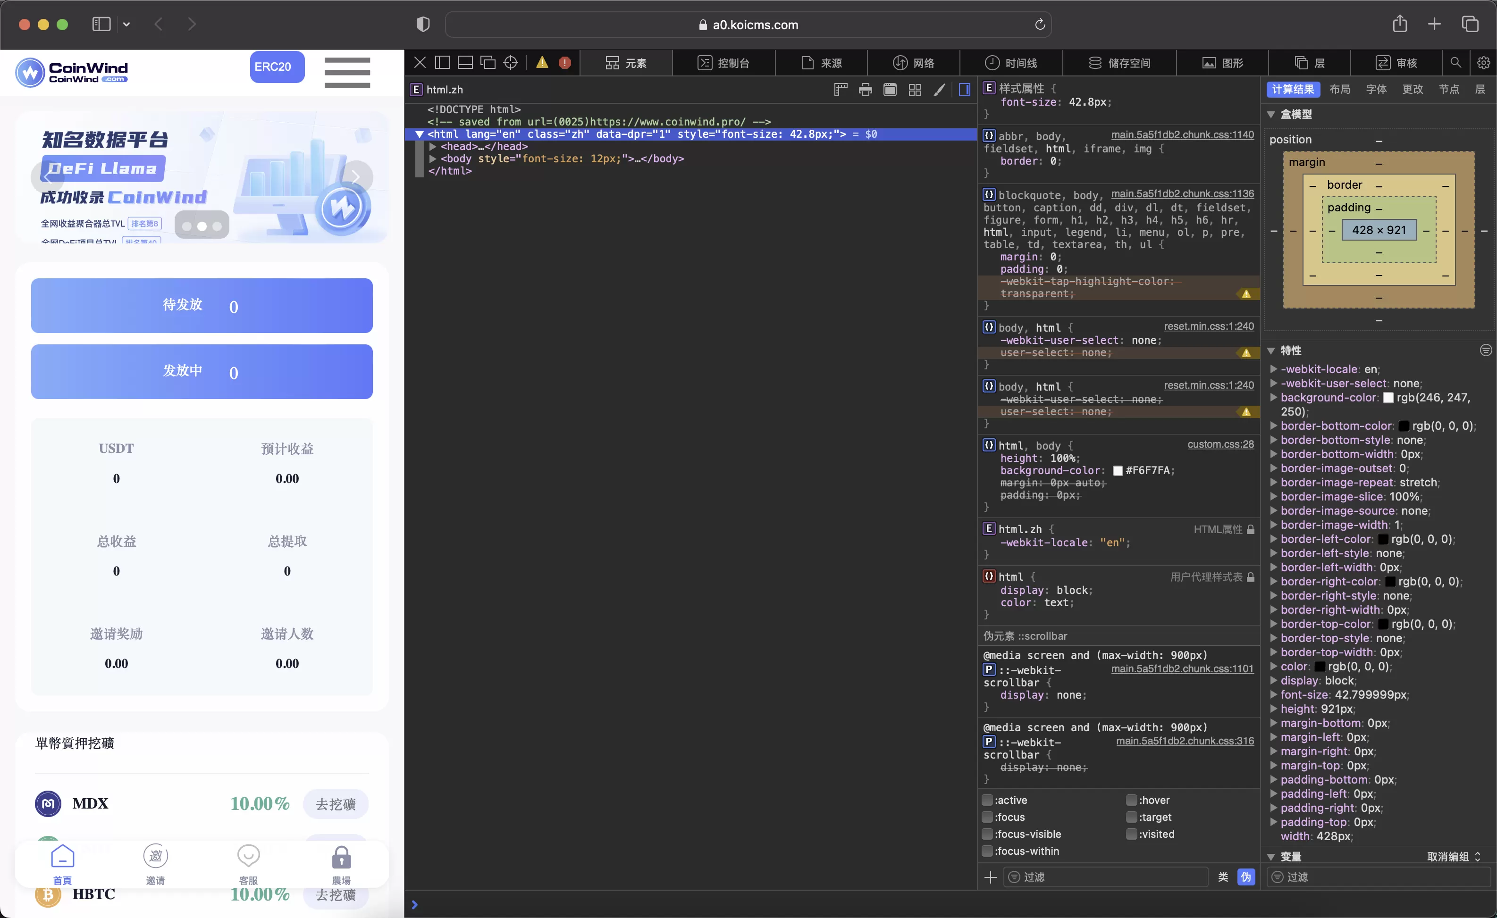
Task: Select the 布局 (Layout) sidebar tab
Action: (x=1340, y=89)
